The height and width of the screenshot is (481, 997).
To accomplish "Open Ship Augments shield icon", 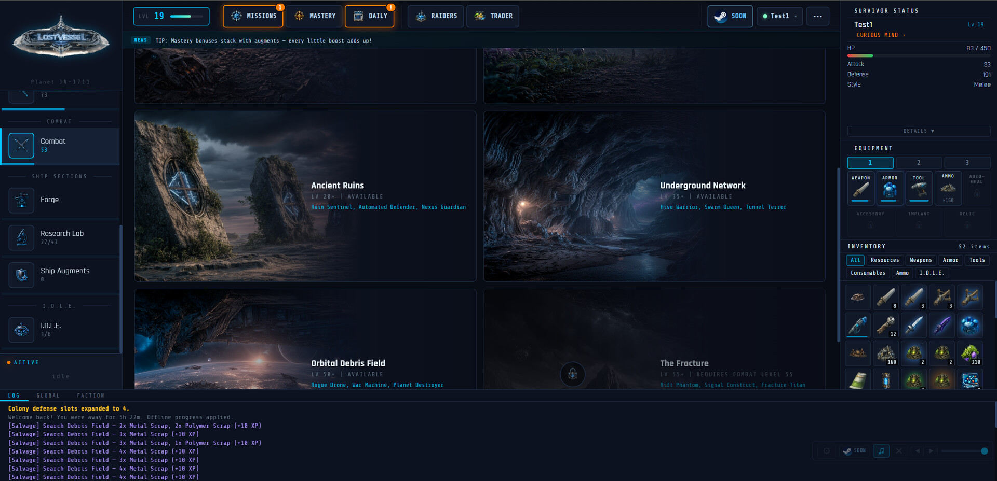I will (21, 275).
